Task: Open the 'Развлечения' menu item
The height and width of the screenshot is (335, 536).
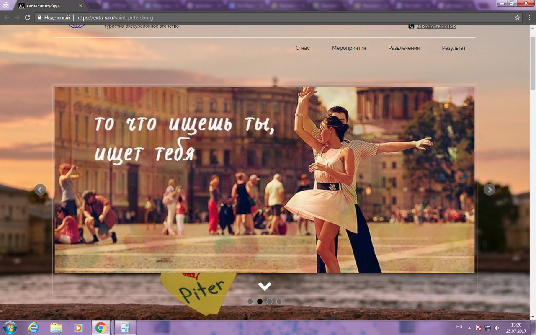Action: [404, 48]
